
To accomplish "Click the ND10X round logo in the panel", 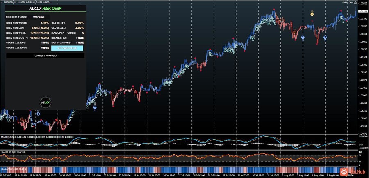I will [45, 103].
